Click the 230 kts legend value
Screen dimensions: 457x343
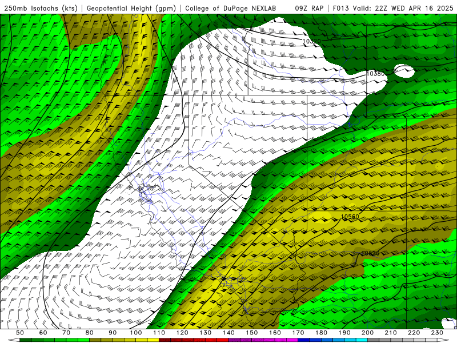pos(437,333)
